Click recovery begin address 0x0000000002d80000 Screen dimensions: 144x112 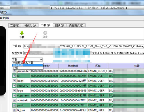45,86
